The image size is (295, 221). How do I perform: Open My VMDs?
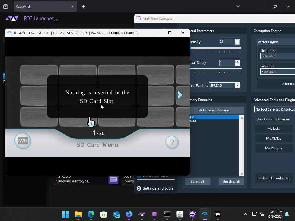(274, 138)
